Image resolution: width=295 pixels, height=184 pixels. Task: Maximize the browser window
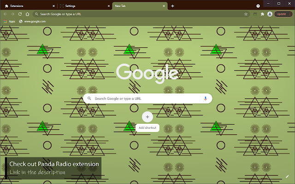tap(279, 3)
